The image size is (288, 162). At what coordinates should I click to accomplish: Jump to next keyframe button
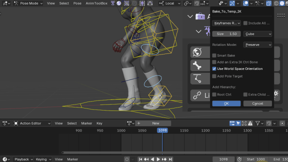pyautogui.click(x=164, y=159)
